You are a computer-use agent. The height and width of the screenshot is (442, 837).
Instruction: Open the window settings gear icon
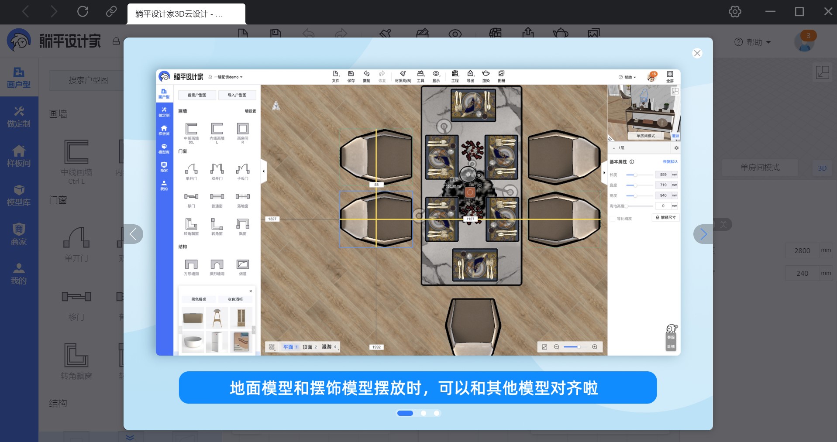click(735, 12)
